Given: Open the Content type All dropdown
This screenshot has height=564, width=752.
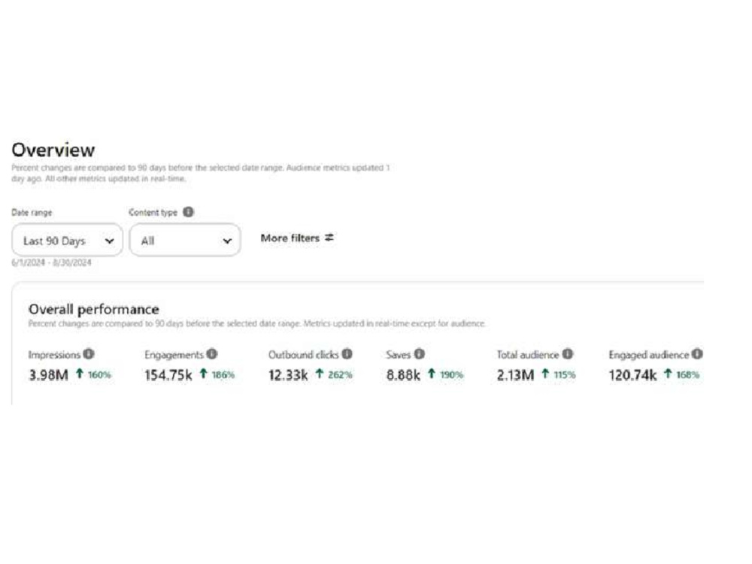Looking at the screenshot, I should 185,240.
